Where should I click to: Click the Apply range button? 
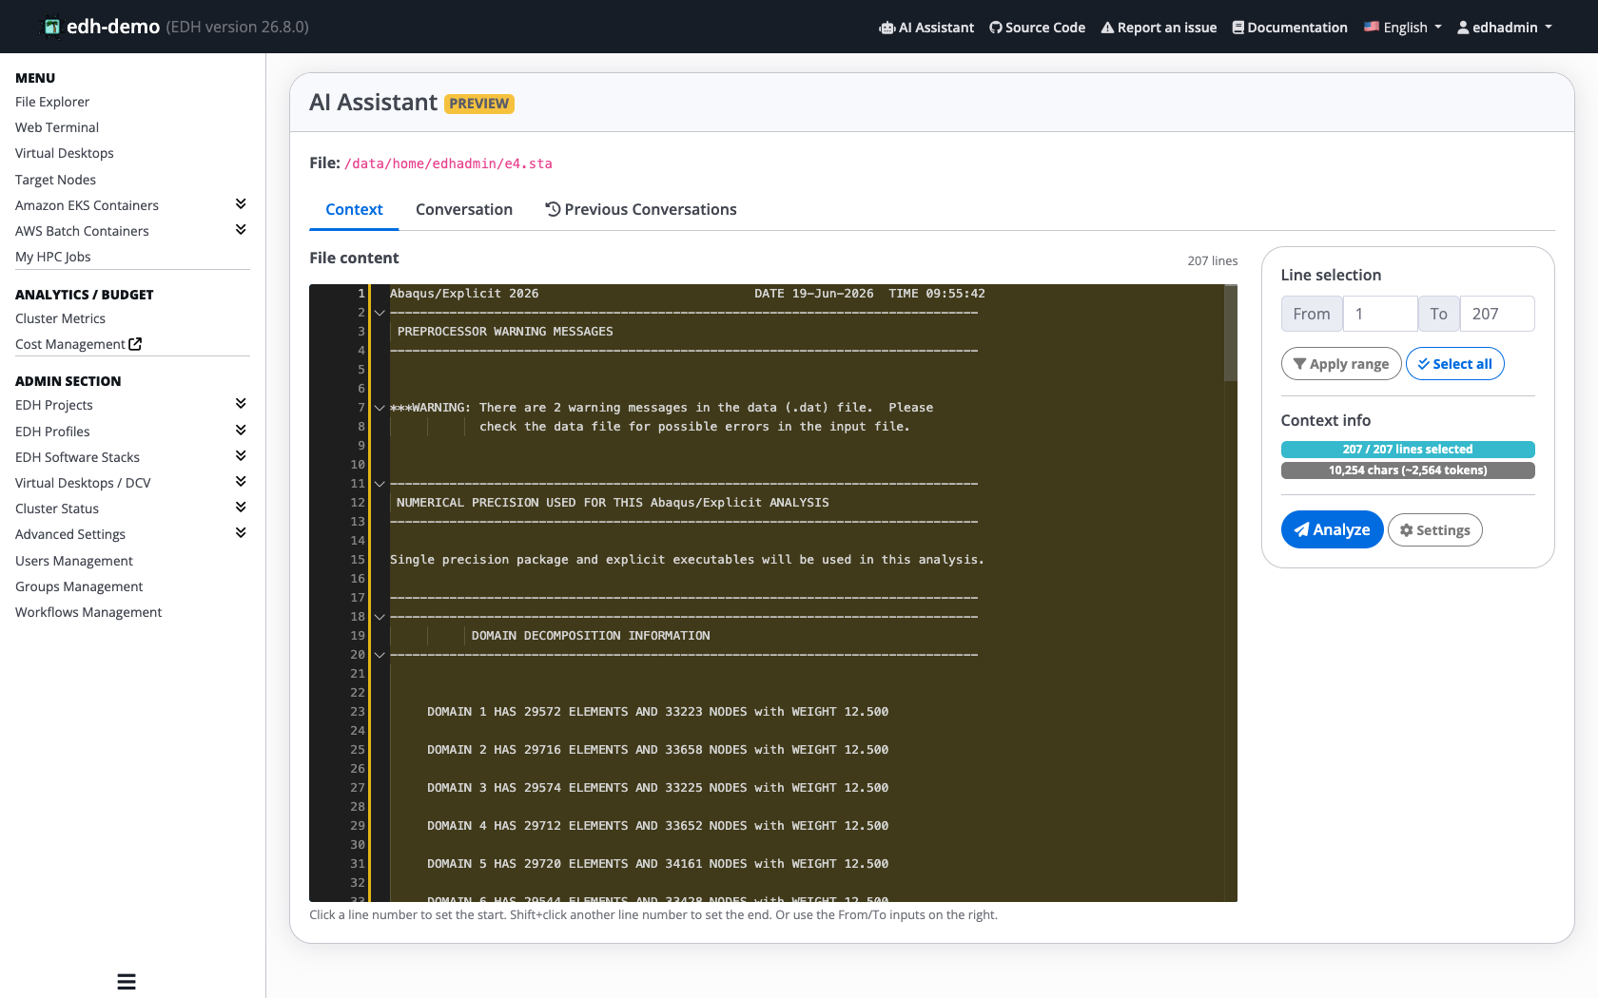pyautogui.click(x=1341, y=364)
